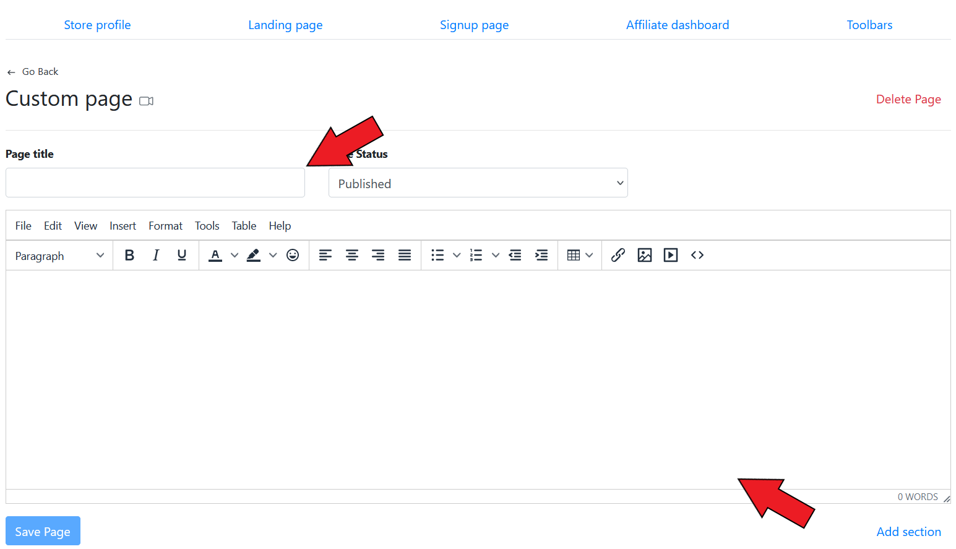Viewport: 956px width, 549px height.
Task: Click the Delete Page link
Action: (x=908, y=99)
